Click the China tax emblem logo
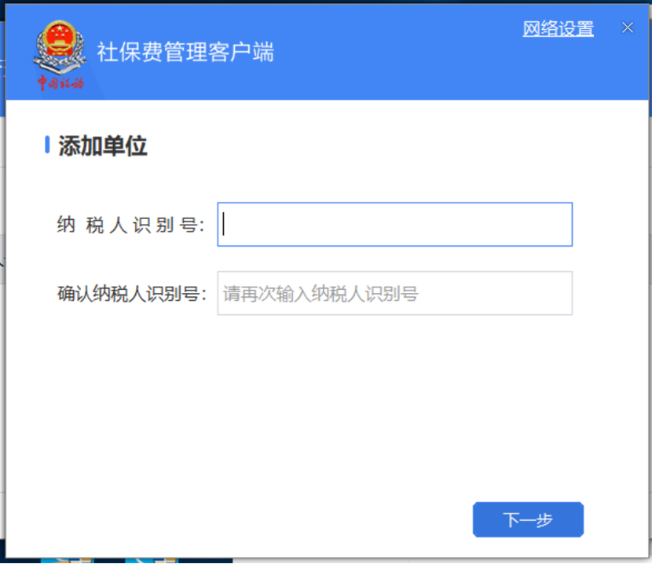The image size is (652, 564). (x=60, y=46)
